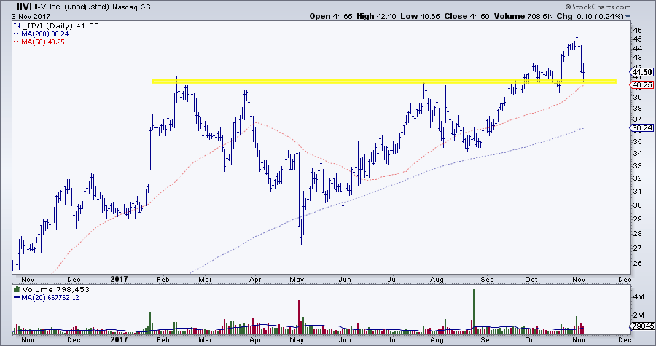The width and height of the screenshot is (656, 346).
Task: Click the MA(20) volume legend line icon
Action: coord(16,296)
